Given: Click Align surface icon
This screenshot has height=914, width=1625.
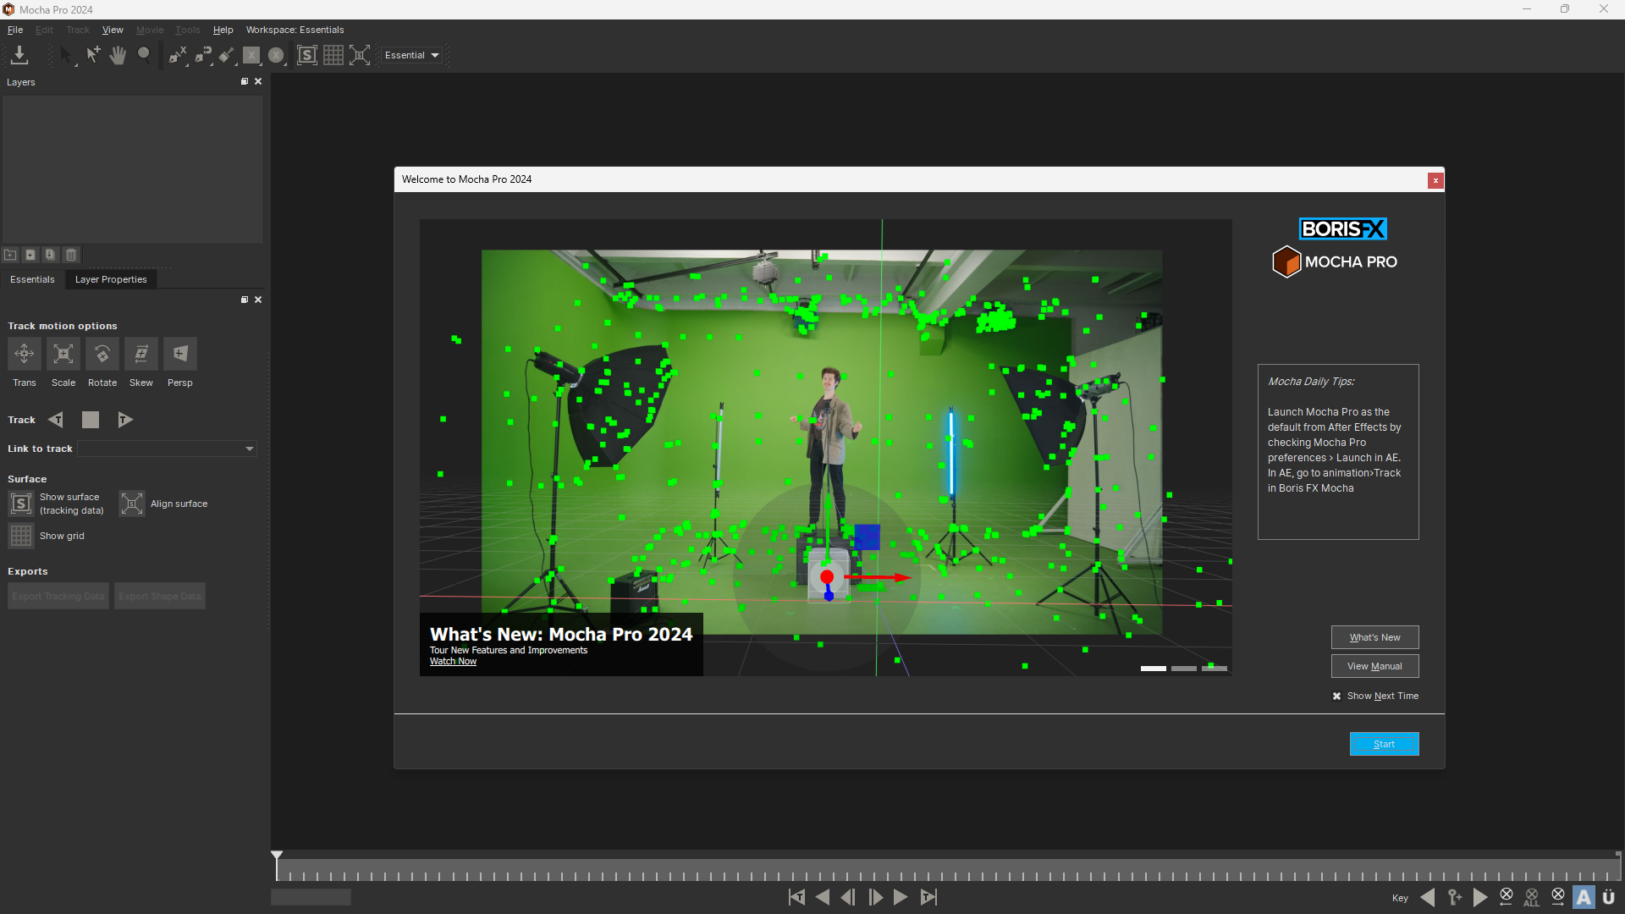Looking at the screenshot, I should [132, 504].
